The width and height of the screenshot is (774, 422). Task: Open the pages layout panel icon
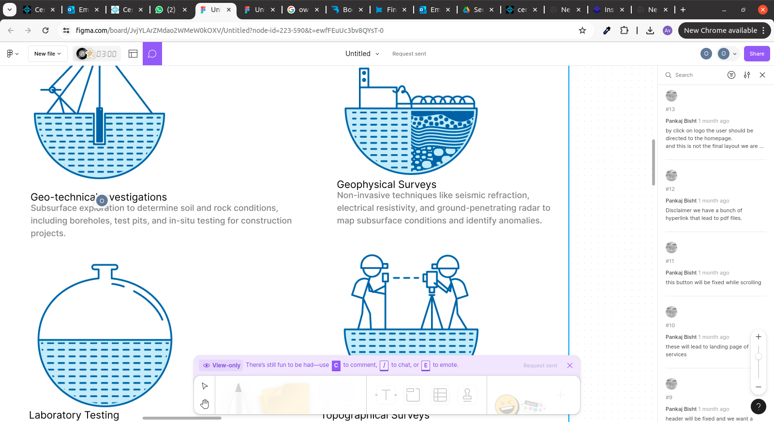coord(133,54)
